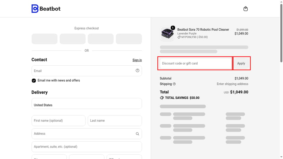
Task: Click the page vertical scrollbar thumb
Action: (x=281, y=33)
